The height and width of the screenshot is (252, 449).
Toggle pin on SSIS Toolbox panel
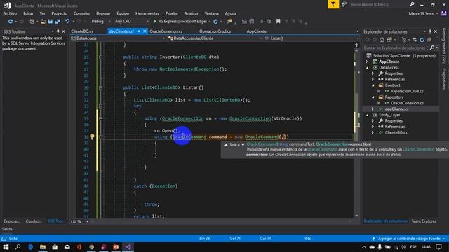click(x=58, y=31)
